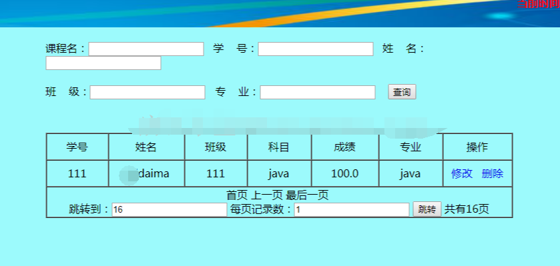Select the 共有16页 text
This screenshot has height=266, width=560.
point(467,209)
